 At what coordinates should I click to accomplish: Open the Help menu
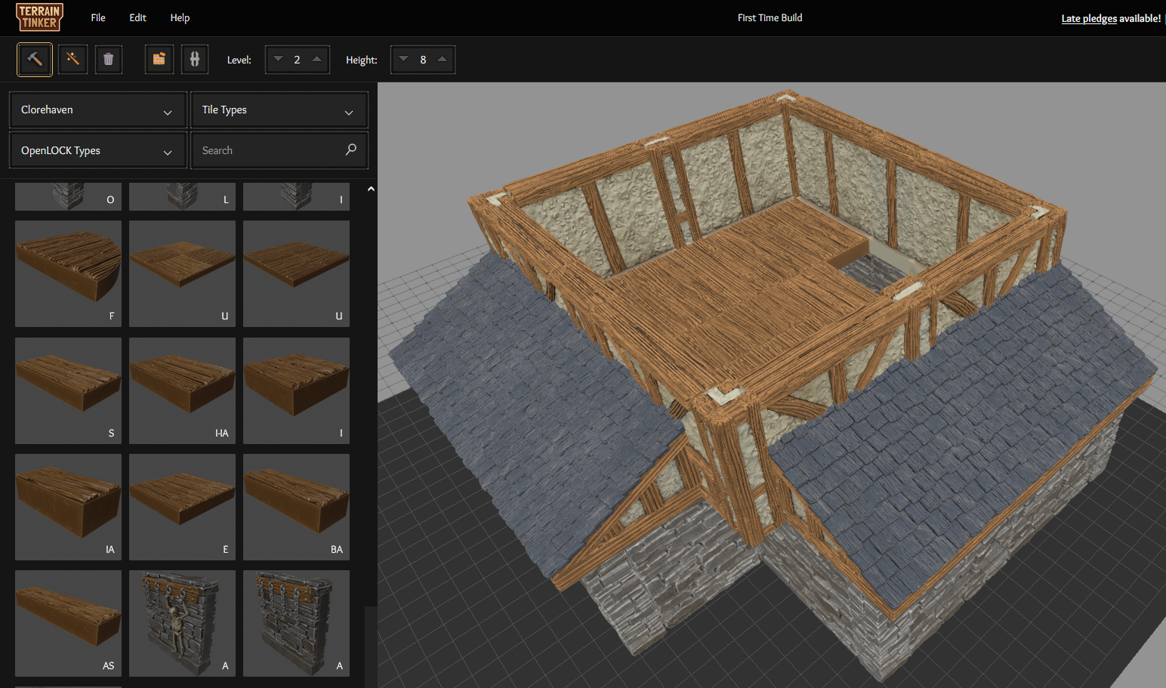[180, 17]
